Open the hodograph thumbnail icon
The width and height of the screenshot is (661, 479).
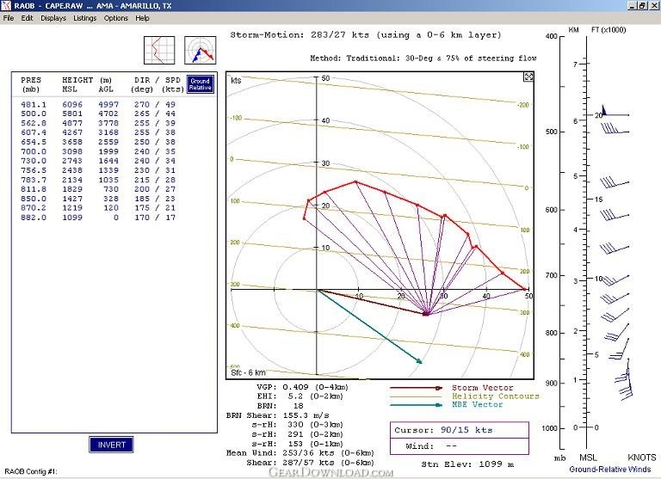pos(201,50)
